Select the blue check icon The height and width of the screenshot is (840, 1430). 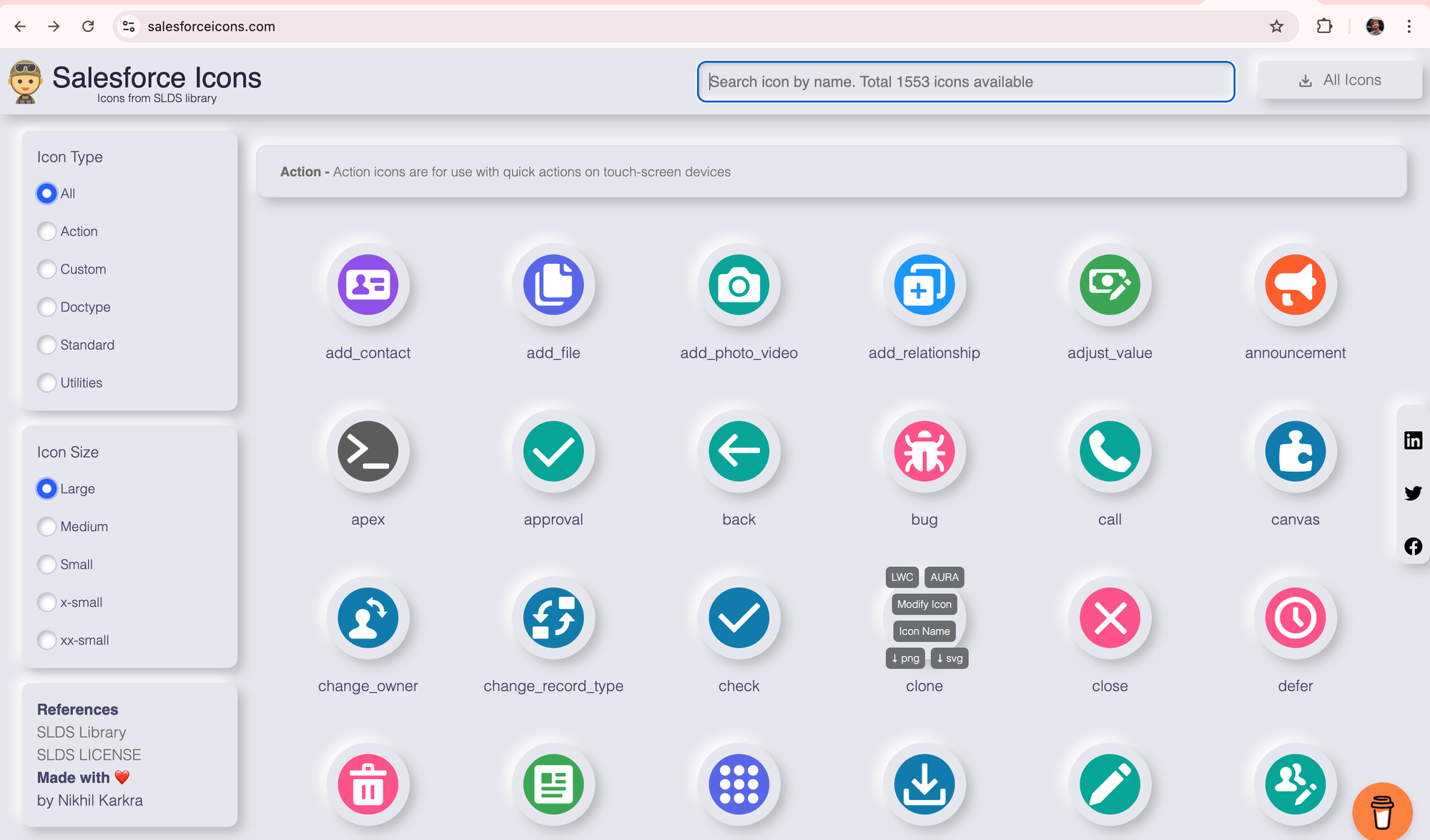point(739,618)
